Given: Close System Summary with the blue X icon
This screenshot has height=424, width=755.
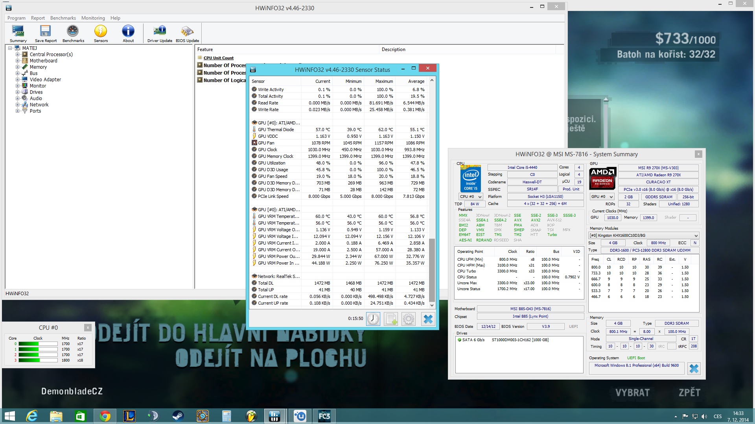Looking at the screenshot, I should (694, 368).
